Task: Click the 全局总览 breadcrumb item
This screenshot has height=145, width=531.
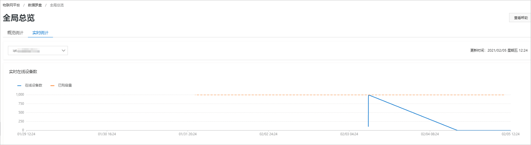Action: tap(57, 5)
